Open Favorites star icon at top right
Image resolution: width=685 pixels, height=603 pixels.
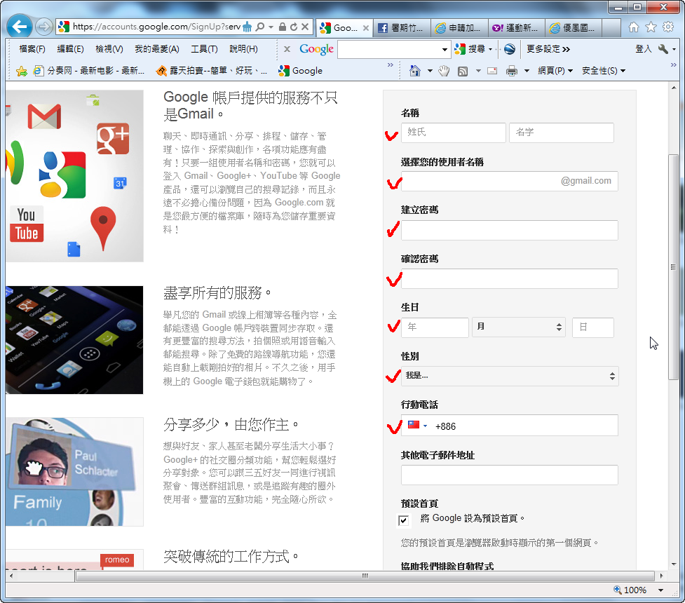click(651, 27)
